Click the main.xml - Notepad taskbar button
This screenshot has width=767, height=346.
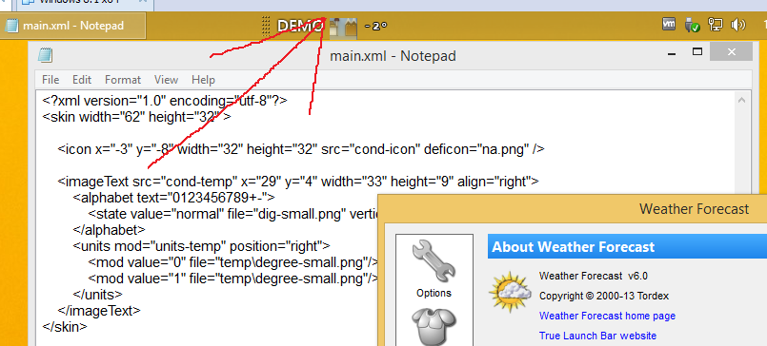(x=72, y=26)
